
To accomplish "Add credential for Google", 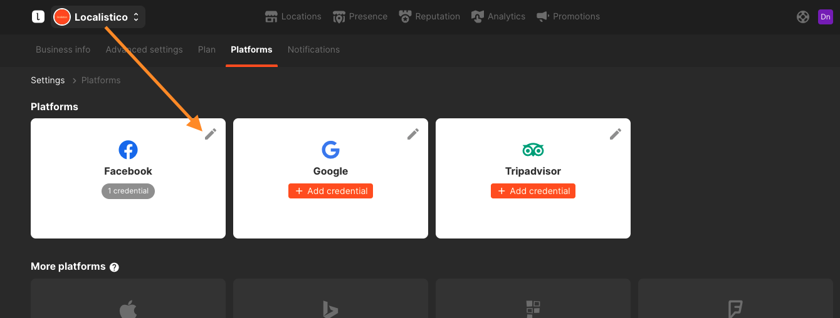I will tap(330, 191).
